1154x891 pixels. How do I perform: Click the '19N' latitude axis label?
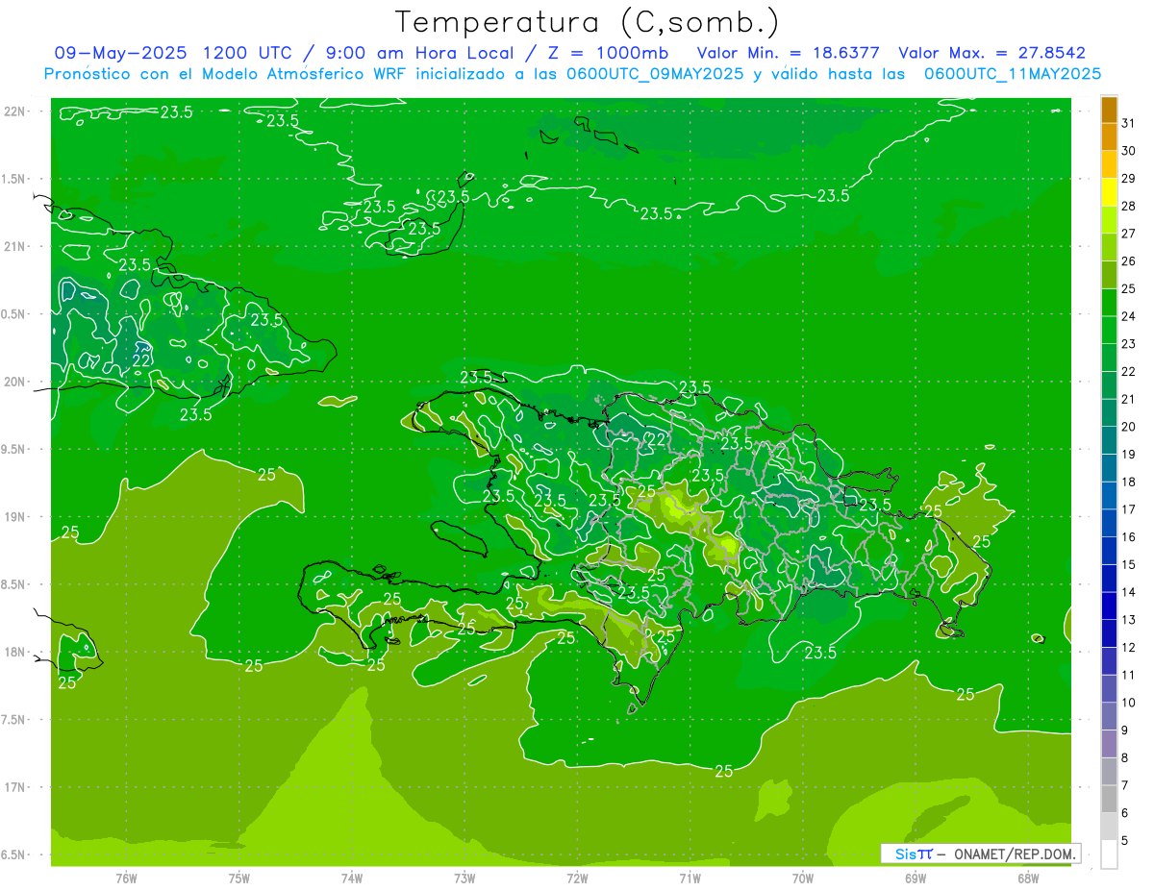point(14,517)
